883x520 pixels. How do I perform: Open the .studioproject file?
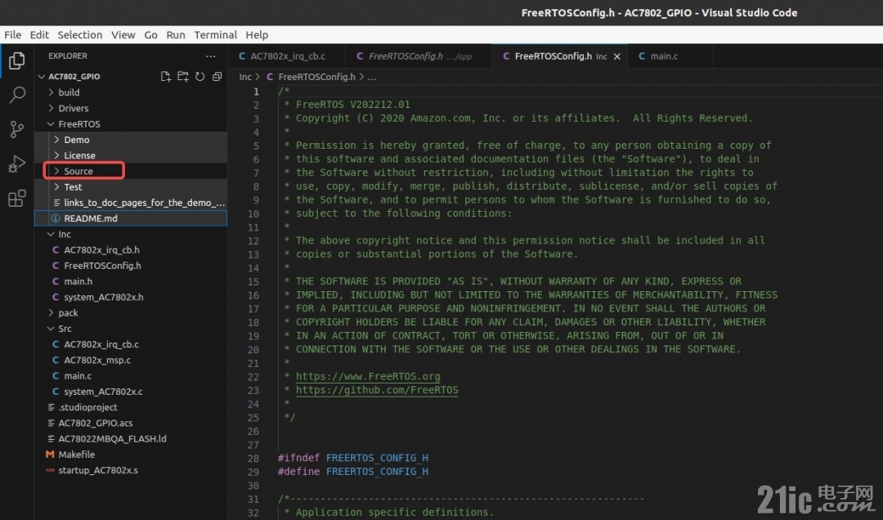(131, 407)
